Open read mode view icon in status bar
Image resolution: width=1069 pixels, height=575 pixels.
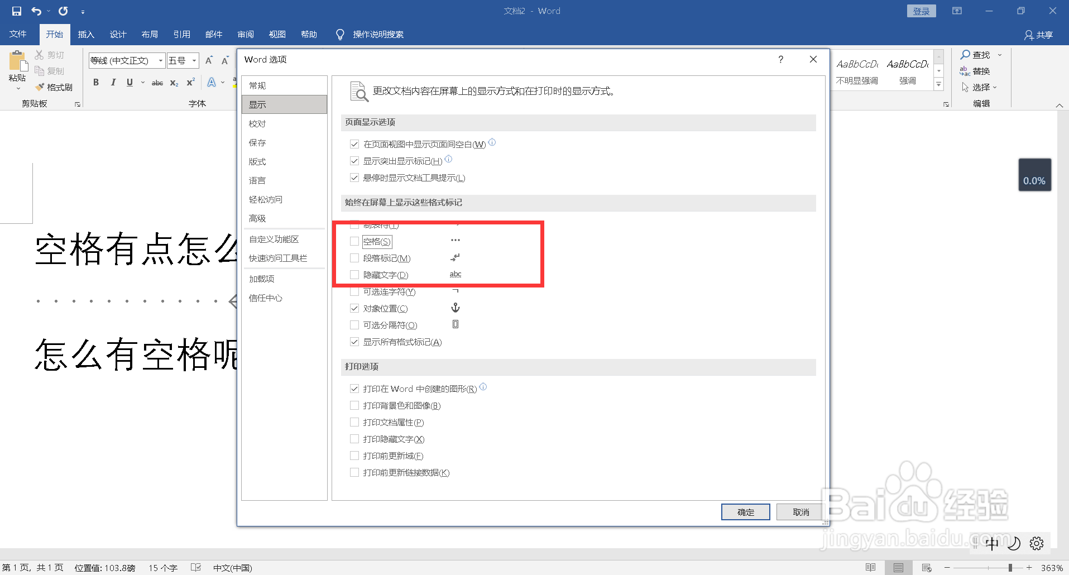coord(870,568)
